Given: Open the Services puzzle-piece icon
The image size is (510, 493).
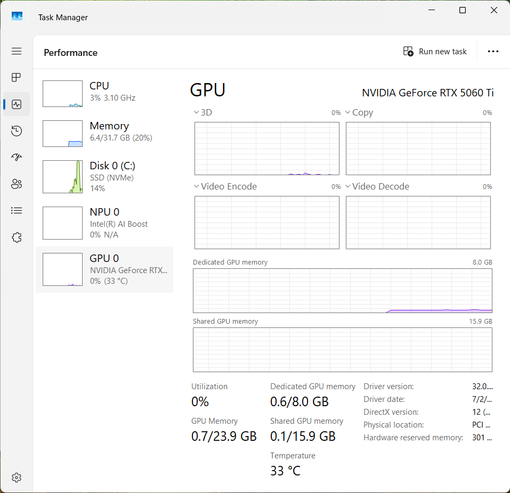Looking at the screenshot, I should (x=17, y=237).
